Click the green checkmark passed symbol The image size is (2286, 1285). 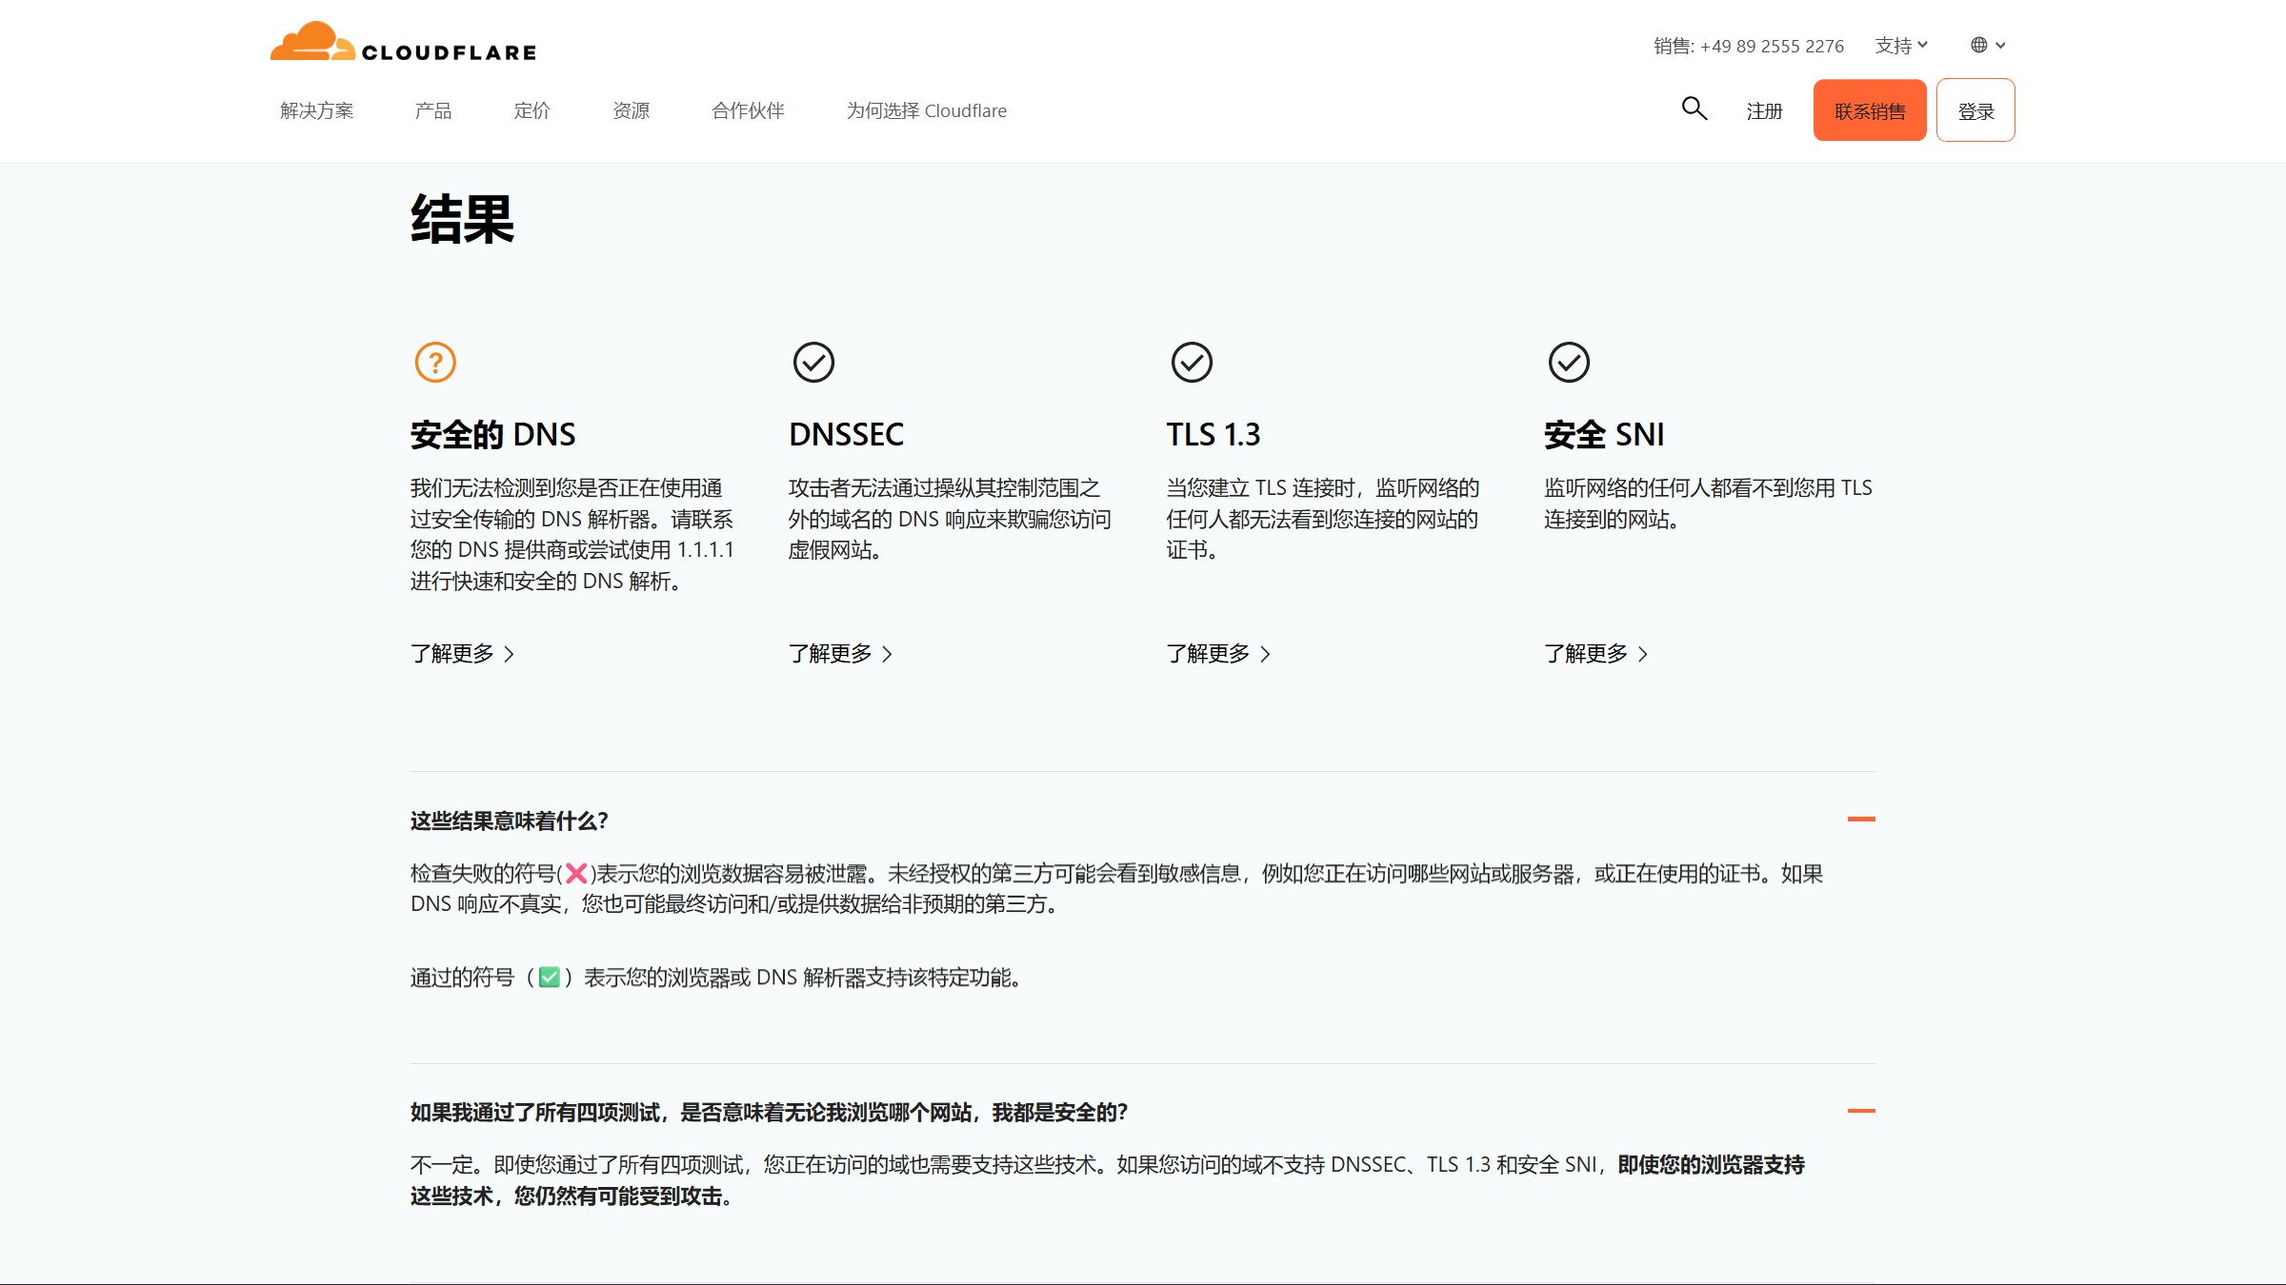click(550, 978)
